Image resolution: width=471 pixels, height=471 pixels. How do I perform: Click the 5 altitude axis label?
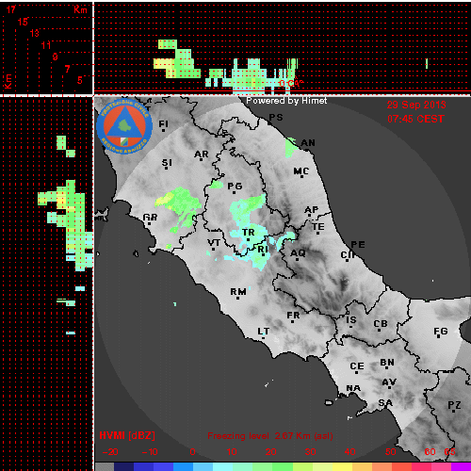[80, 80]
